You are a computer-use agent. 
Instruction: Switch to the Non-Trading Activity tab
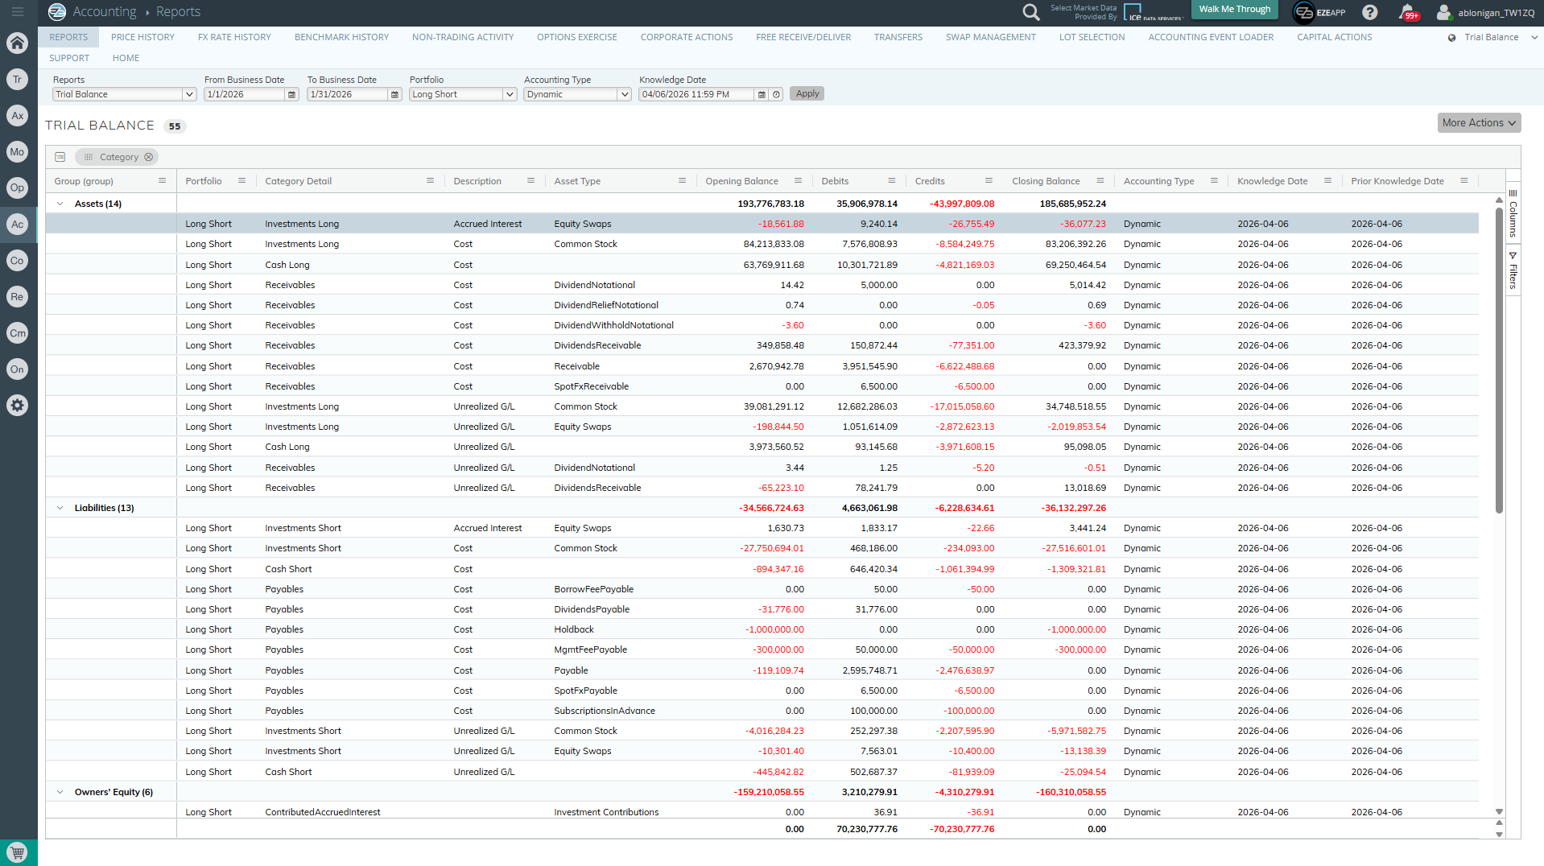(x=463, y=37)
